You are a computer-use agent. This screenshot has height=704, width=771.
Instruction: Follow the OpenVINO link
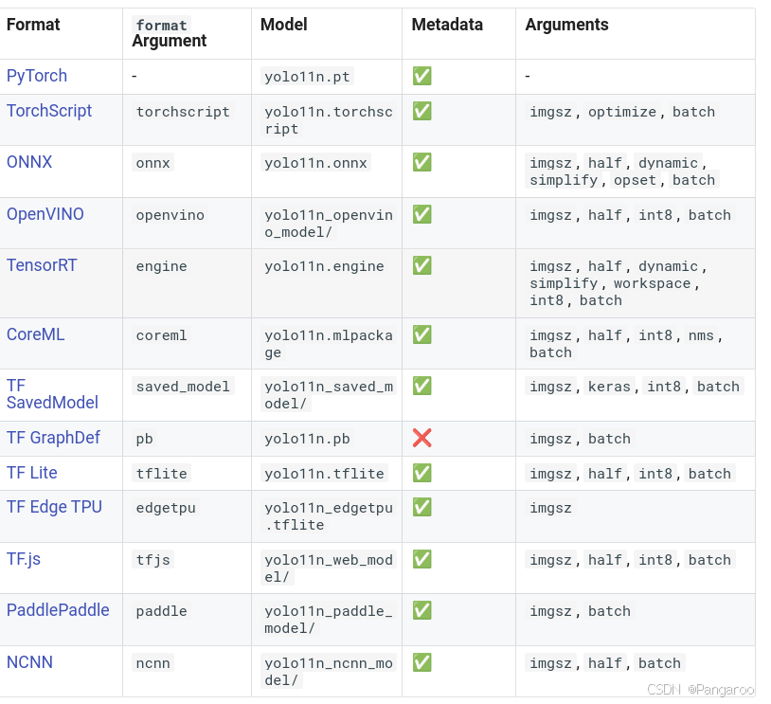click(x=45, y=214)
